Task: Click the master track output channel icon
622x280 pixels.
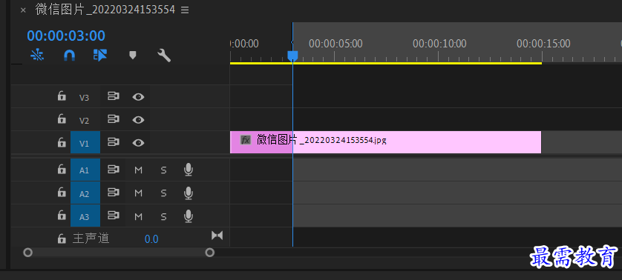Action: 217,236
